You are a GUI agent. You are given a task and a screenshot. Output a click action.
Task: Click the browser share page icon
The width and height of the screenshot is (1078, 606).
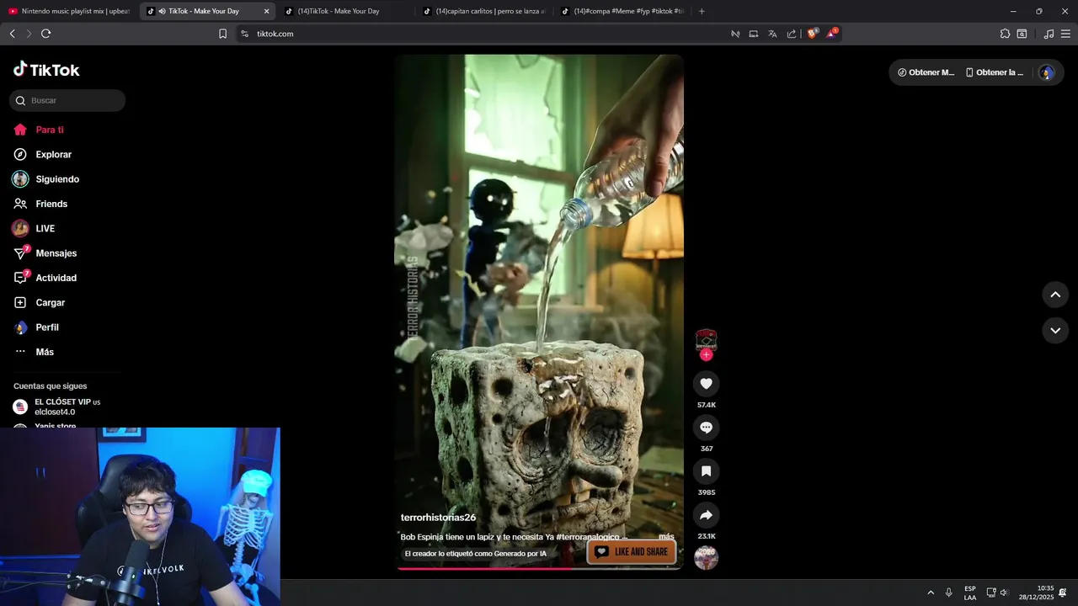(x=792, y=34)
